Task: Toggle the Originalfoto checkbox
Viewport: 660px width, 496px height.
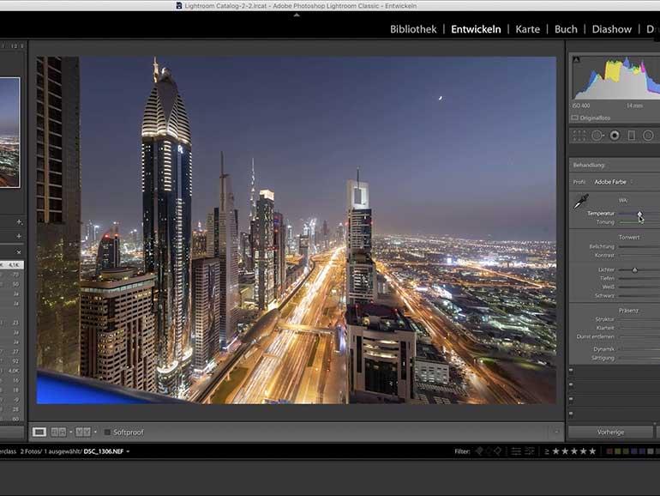Action: coord(575,118)
